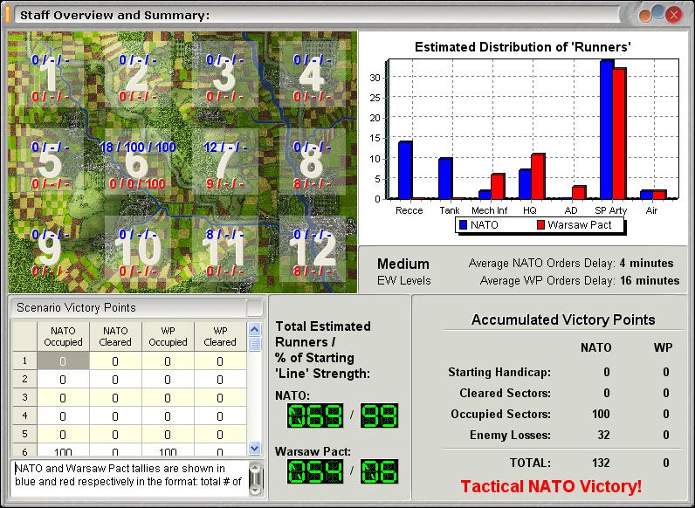Select row header 2 in victory table
The width and height of the screenshot is (695, 508).
click(x=24, y=379)
